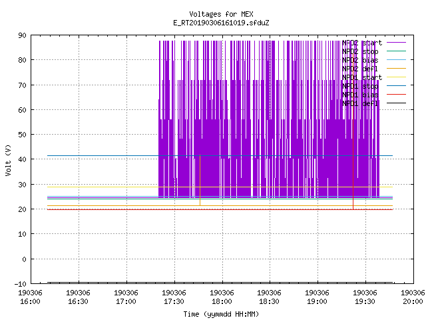Click the file name E_RT20190306161019.sfduZ subtitle
426x320 pixels.
(221, 23)
